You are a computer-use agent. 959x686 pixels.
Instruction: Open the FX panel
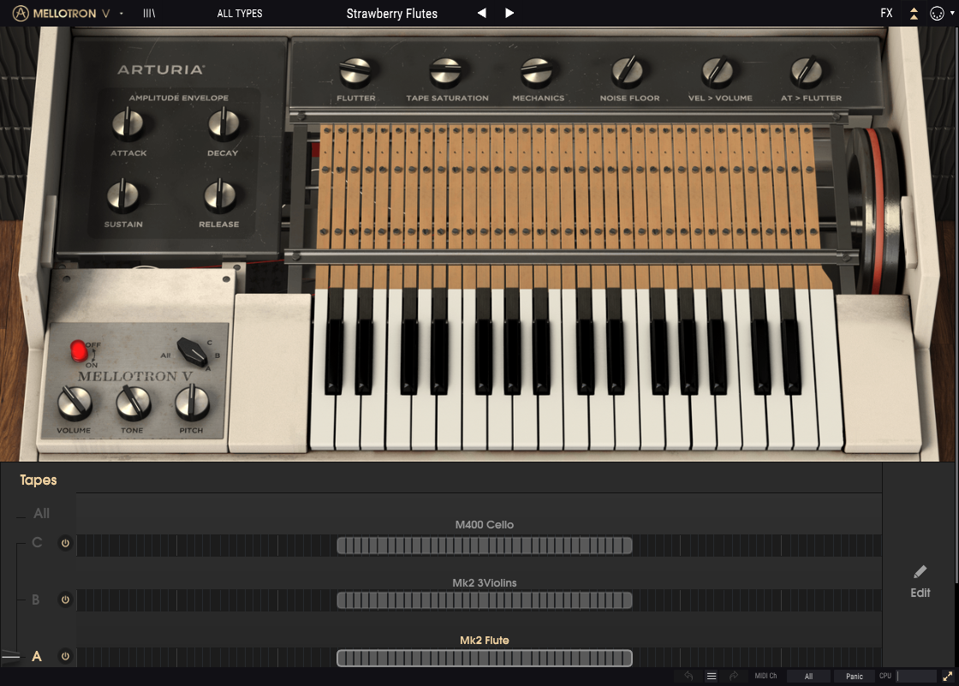(886, 13)
